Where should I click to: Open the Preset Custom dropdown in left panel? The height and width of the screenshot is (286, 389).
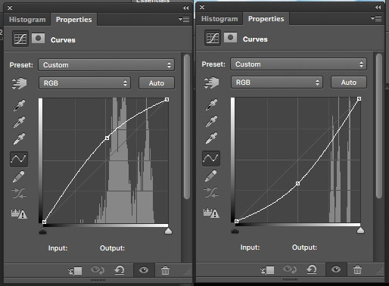(x=107, y=65)
